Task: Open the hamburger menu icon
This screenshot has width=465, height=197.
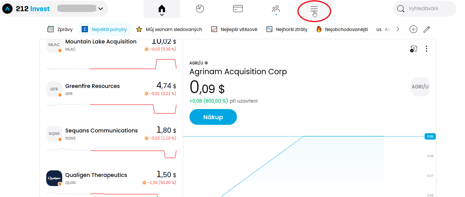Action: 314,9
